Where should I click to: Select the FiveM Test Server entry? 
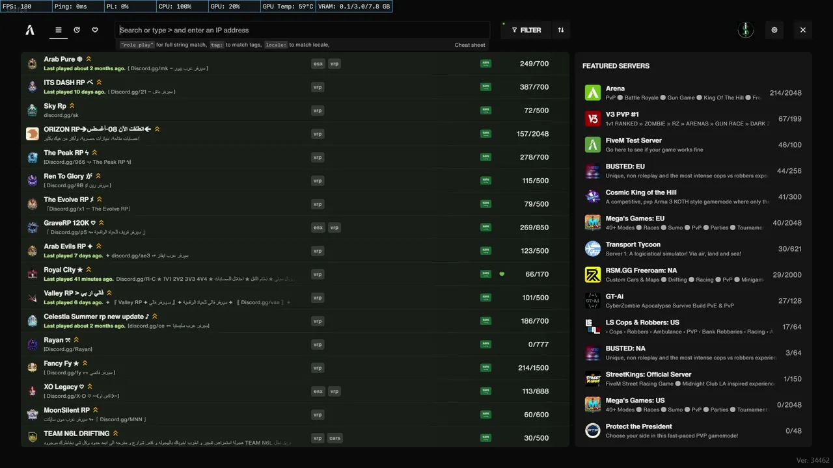[694, 145]
